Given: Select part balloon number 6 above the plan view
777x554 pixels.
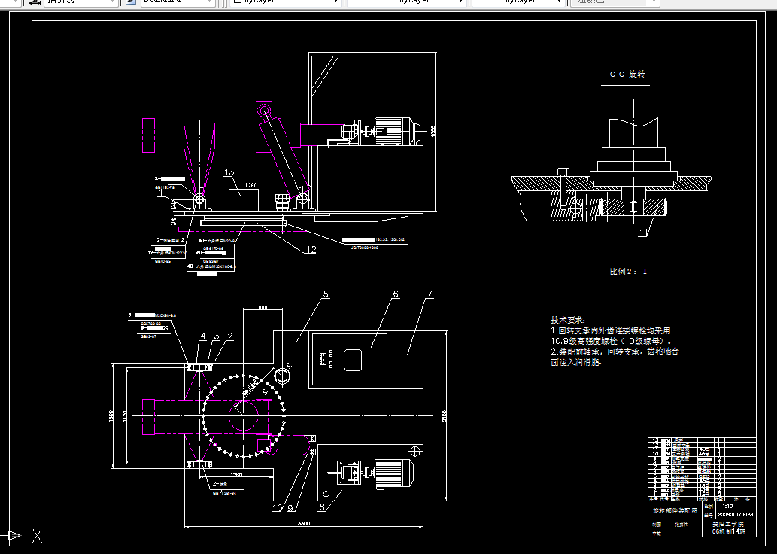Looking at the screenshot, I should (396, 294).
